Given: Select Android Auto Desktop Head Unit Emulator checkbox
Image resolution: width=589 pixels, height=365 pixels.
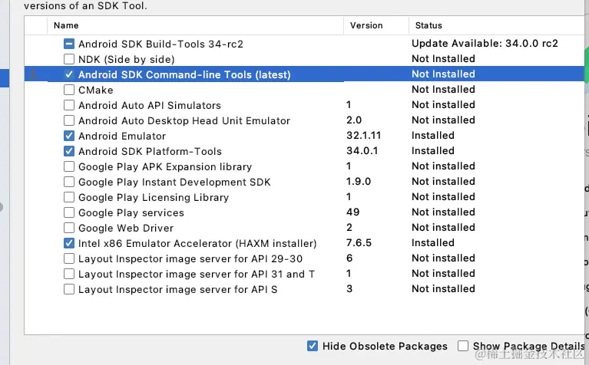Looking at the screenshot, I should tap(69, 120).
